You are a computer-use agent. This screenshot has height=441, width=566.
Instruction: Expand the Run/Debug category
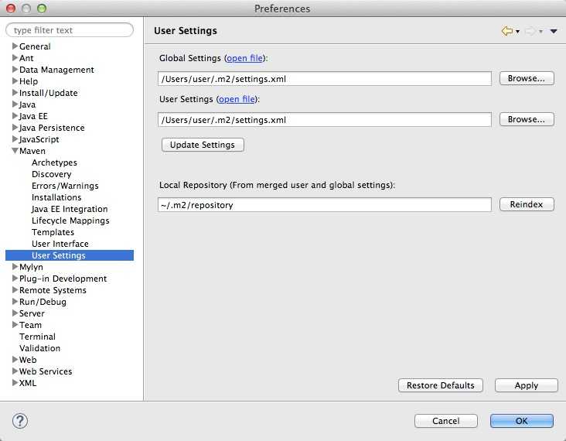click(x=15, y=302)
